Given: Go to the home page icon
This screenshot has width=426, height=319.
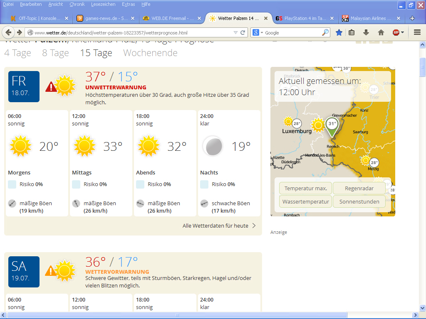Looking at the screenshot, I should coord(381,32).
